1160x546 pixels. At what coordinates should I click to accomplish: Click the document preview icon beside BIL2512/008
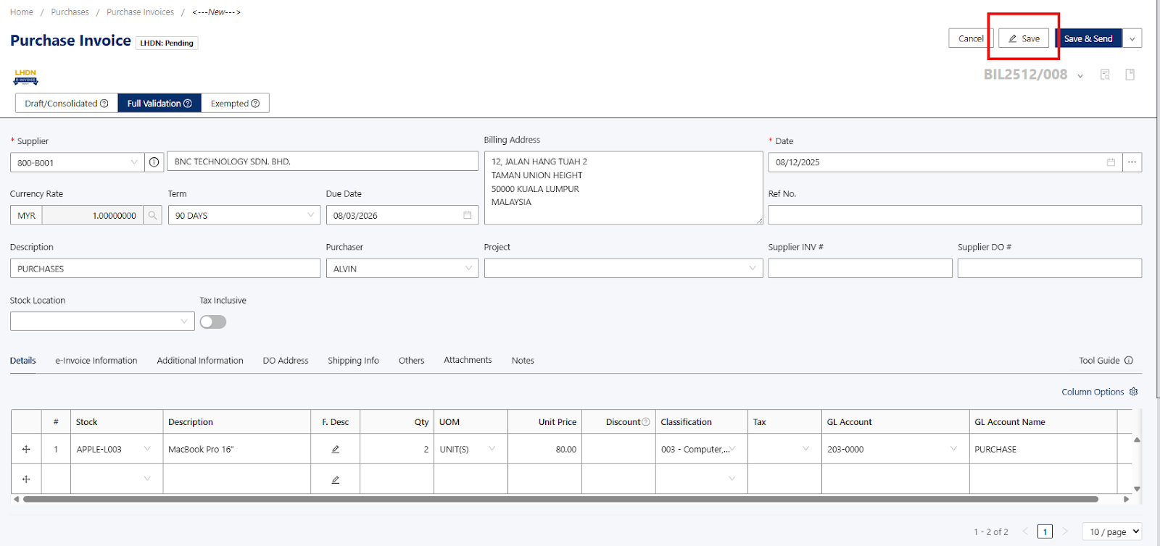(x=1105, y=75)
